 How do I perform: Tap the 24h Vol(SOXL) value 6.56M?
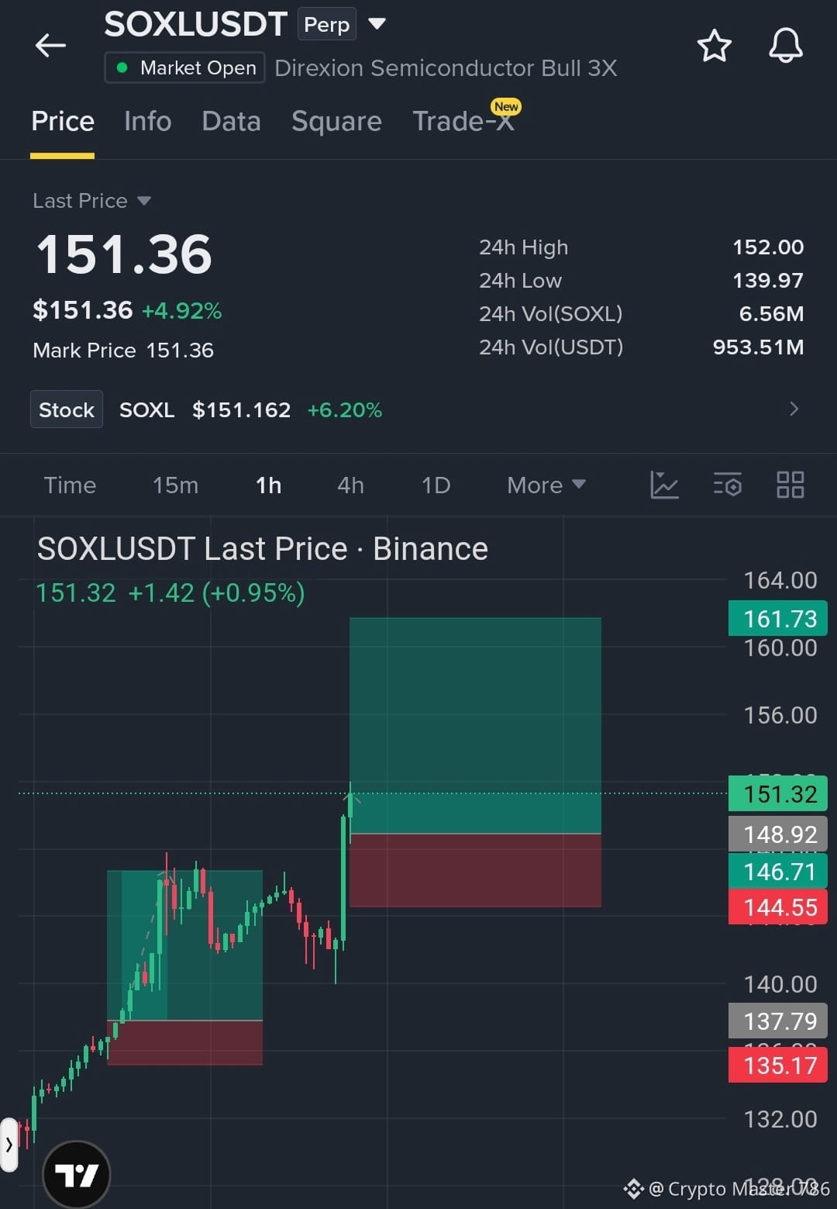click(x=771, y=314)
